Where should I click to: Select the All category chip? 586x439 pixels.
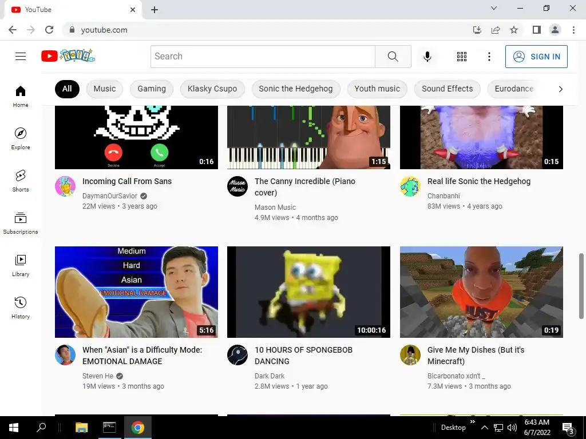[67, 89]
